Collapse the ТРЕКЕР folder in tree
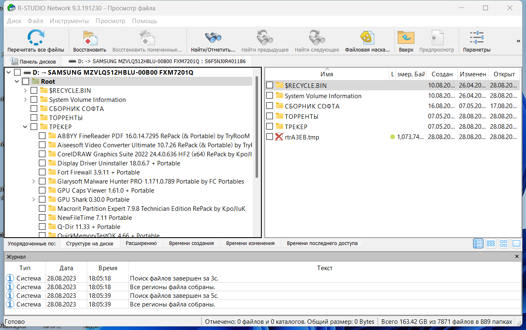The width and height of the screenshot is (526, 330). point(25,127)
